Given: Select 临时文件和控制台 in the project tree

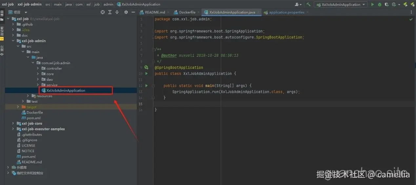Looking at the screenshot, I should [x=30, y=173].
